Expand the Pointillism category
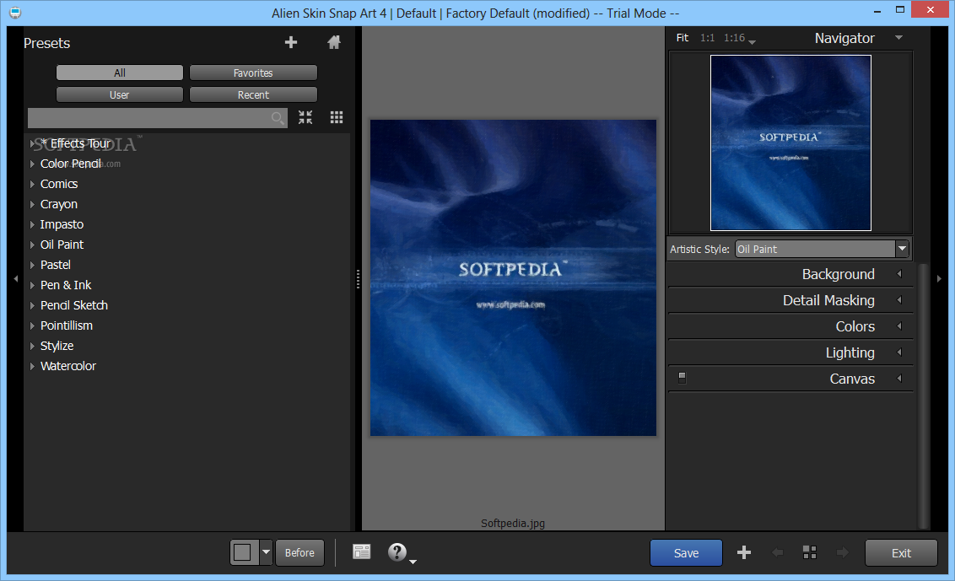The image size is (955, 581). point(32,325)
